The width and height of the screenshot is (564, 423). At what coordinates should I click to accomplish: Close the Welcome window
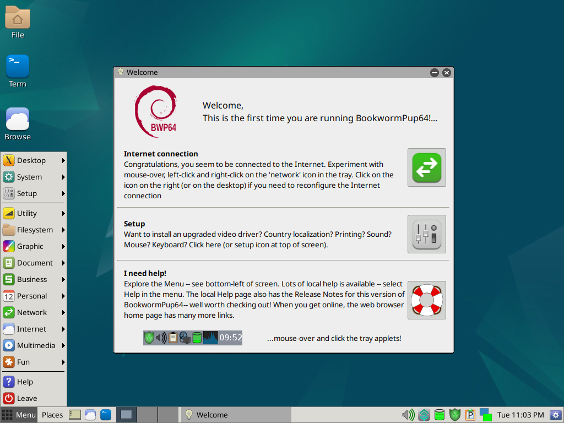tap(446, 73)
